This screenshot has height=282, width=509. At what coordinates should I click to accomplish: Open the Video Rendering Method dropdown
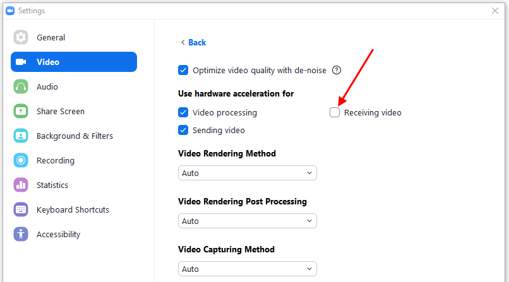coord(247,173)
